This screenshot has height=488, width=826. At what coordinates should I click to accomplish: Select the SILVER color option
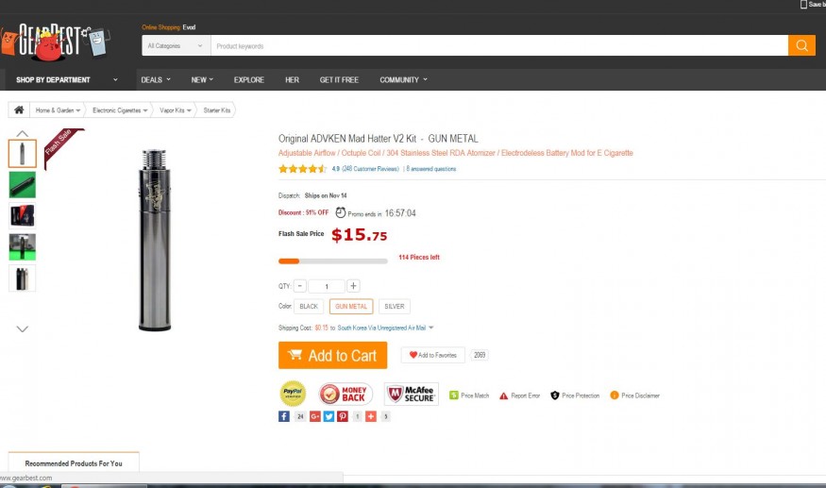(x=395, y=307)
